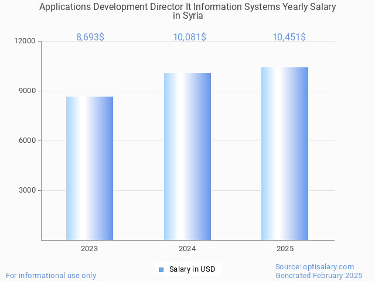375x281 pixels.
Task: Click the 10,451$ value label
Action: (289, 37)
